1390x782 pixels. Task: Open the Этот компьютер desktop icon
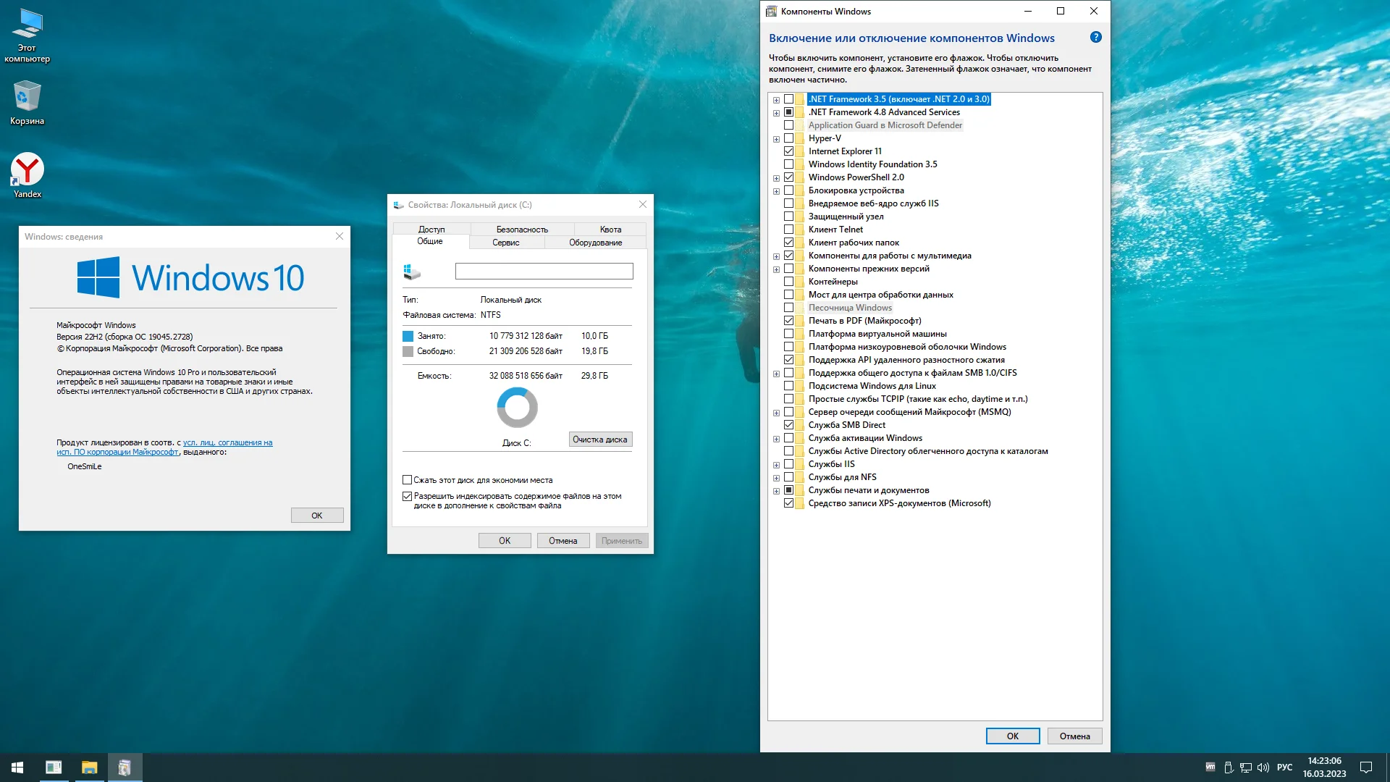click(27, 25)
